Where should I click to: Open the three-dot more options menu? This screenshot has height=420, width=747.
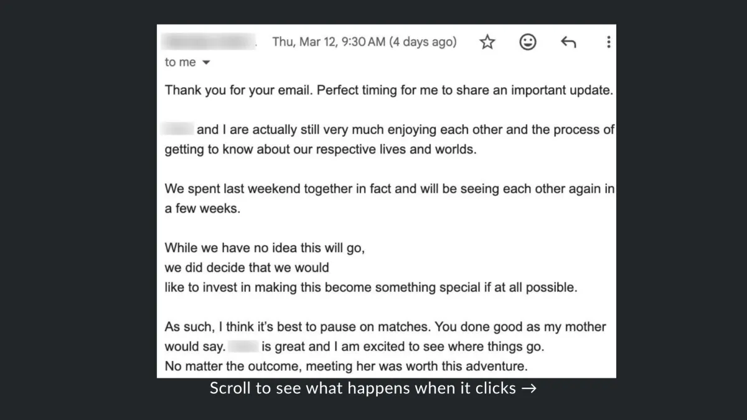(608, 42)
